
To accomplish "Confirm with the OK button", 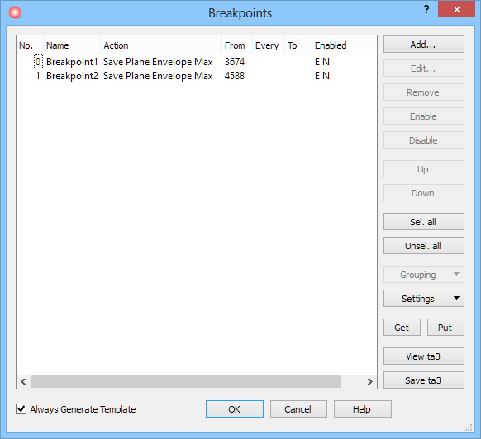I will pos(235,409).
